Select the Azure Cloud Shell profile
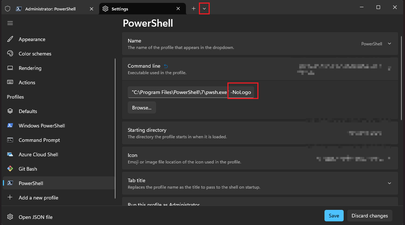The image size is (405, 225). pyautogui.click(x=59, y=155)
